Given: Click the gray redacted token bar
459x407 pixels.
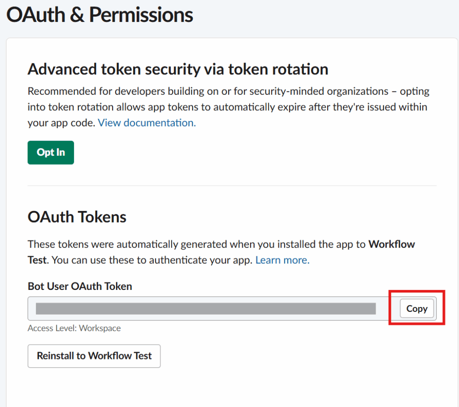Looking at the screenshot, I should click(205, 309).
